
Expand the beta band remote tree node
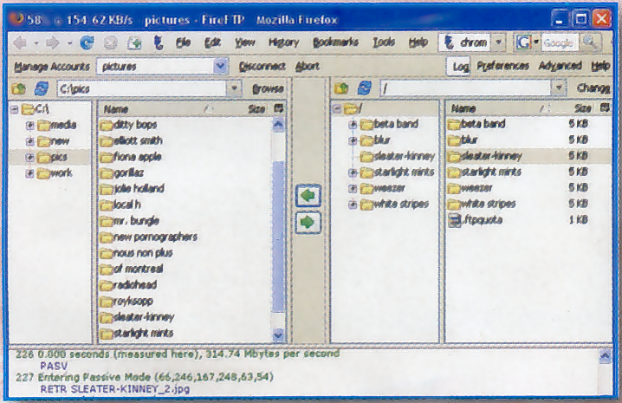(353, 125)
